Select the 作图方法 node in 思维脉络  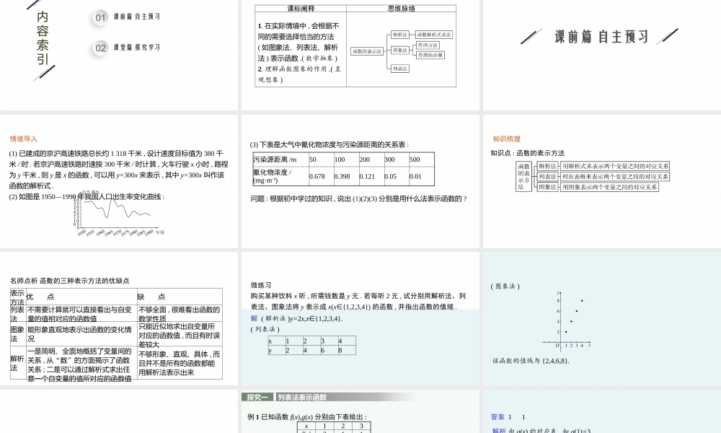[x=428, y=45]
